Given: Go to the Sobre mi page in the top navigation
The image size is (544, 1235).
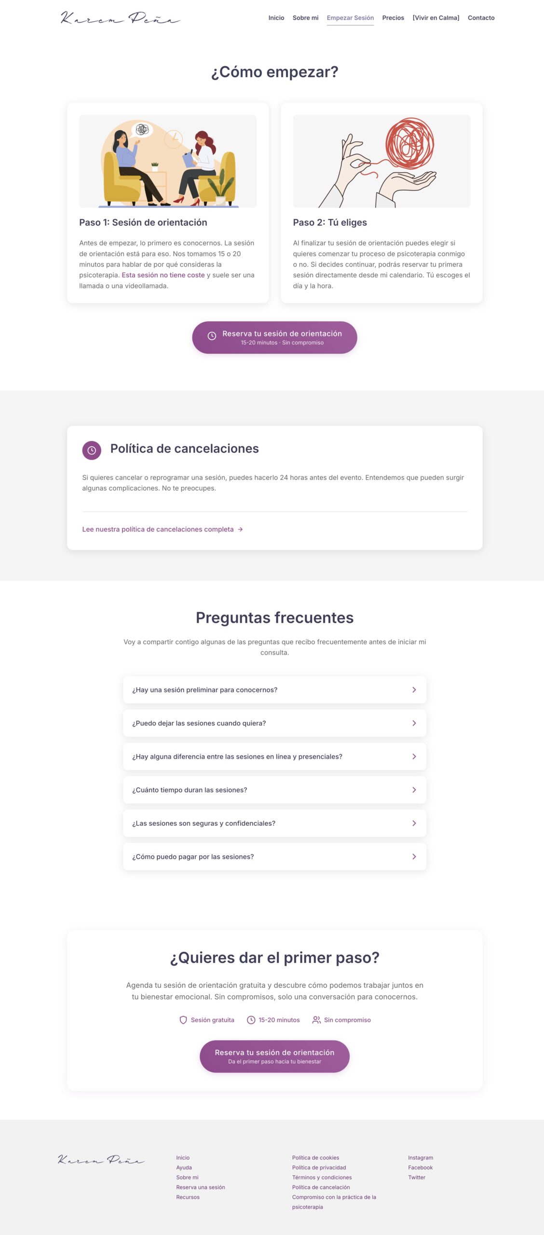Looking at the screenshot, I should (305, 18).
